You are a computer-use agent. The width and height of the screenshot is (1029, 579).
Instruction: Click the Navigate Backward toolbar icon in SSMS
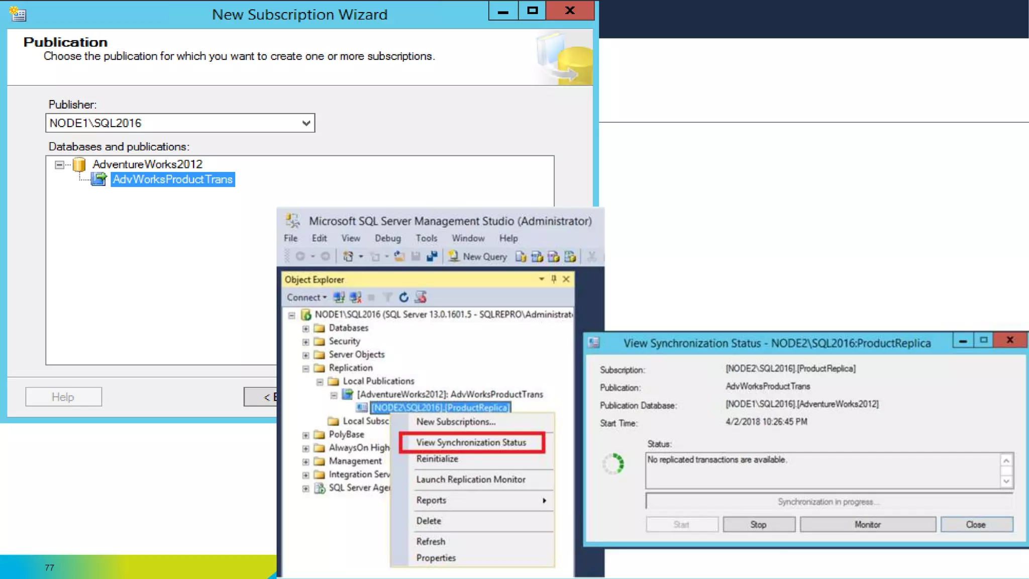click(x=300, y=256)
